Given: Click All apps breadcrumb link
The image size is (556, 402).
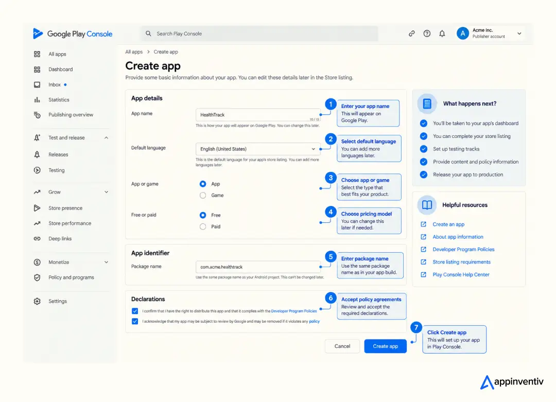Looking at the screenshot, I should pyautogui.click(x=134, y=52).
